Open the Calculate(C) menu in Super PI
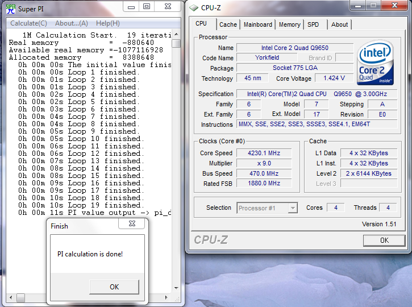Image resolution: width=412 pixels, height=307 pixels. tap(28, 23)
